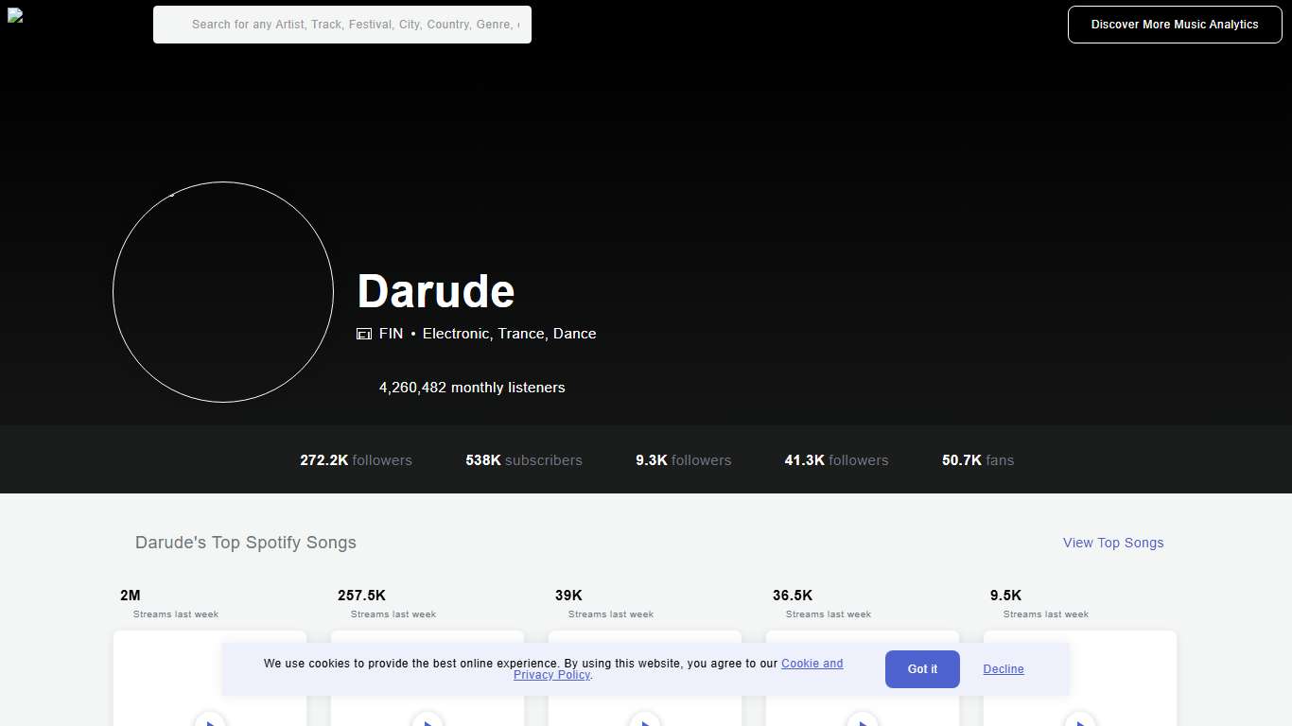Click the Electronic, Trance, Dance genre text
Screen dimensions: 1292x726
click(509, 334)
